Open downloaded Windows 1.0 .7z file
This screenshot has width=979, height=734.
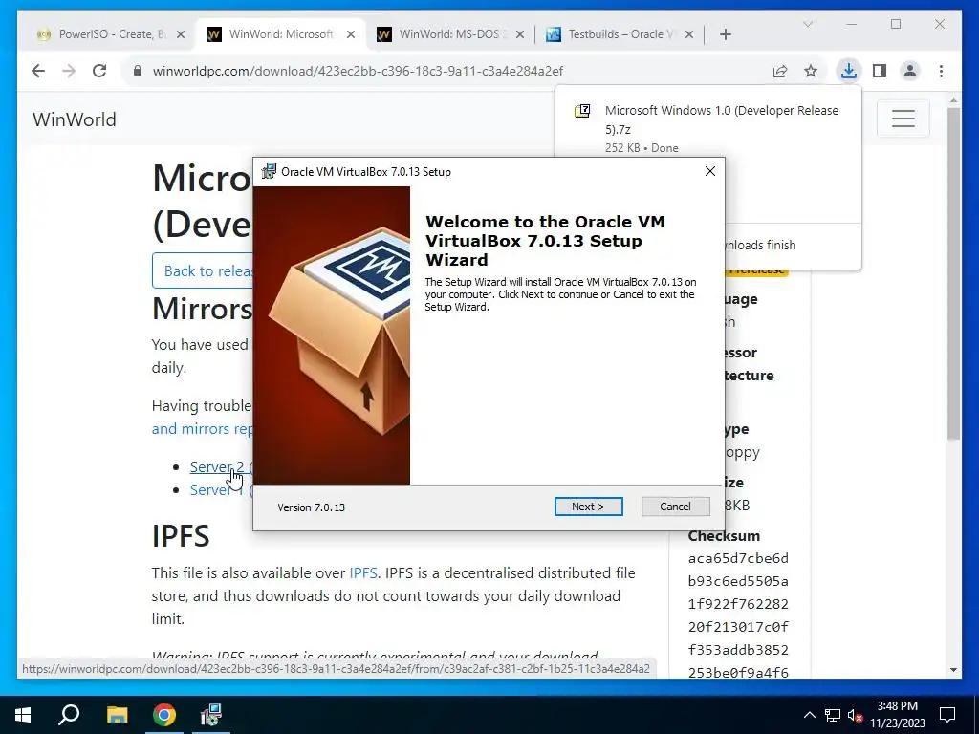pos(721,119)
